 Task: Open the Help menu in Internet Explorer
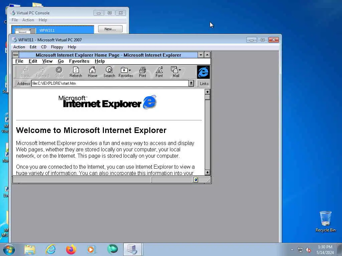100,61
